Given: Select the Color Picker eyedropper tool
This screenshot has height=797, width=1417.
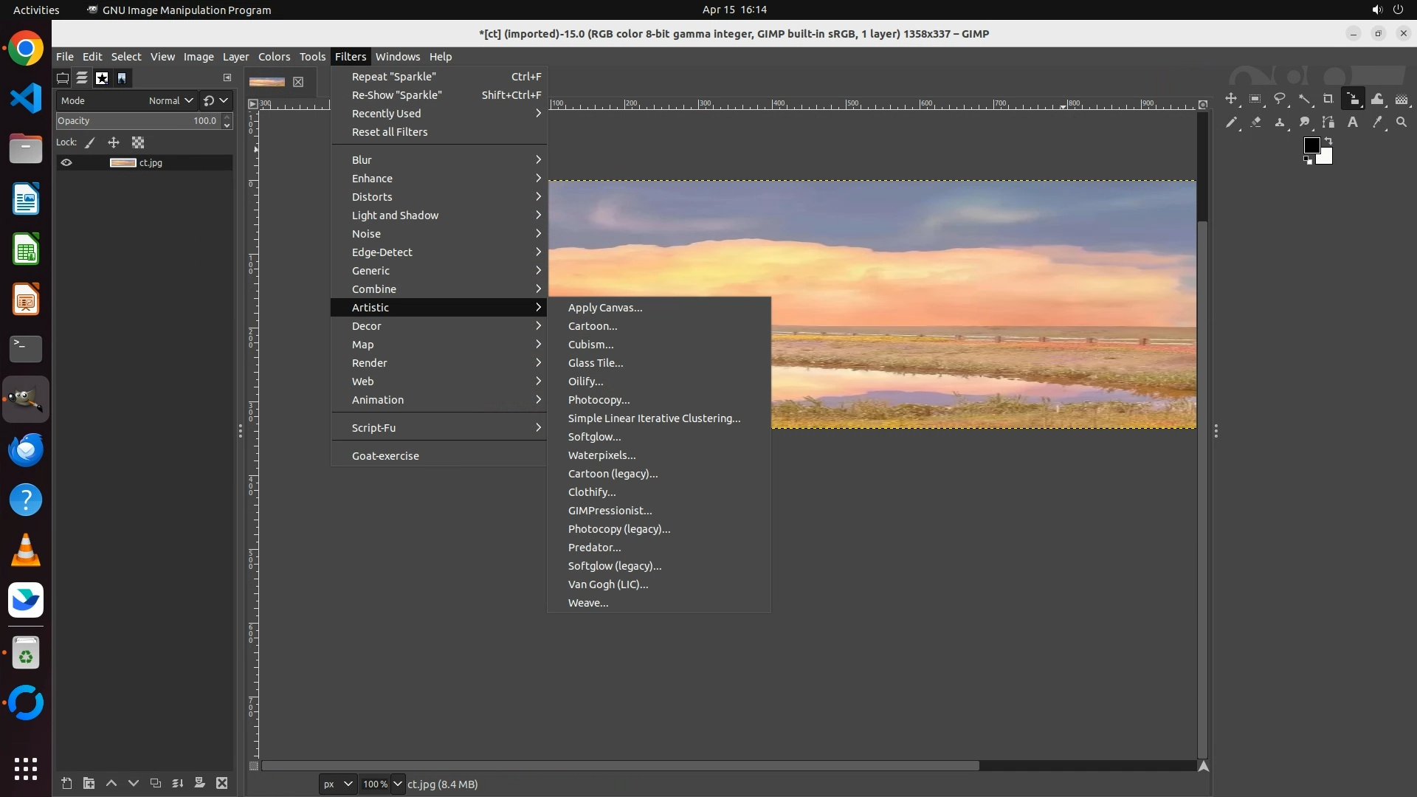Looking at the screenshot, I should (1377, 123).
